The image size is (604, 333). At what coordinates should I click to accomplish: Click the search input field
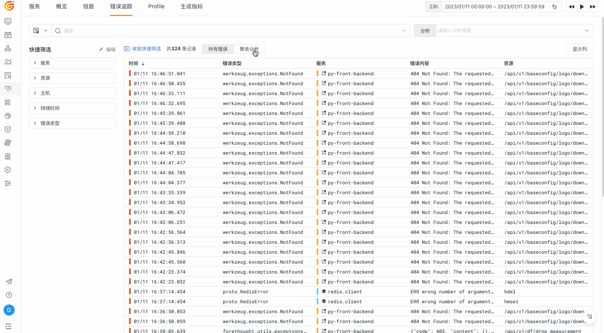tap(230, 31)
